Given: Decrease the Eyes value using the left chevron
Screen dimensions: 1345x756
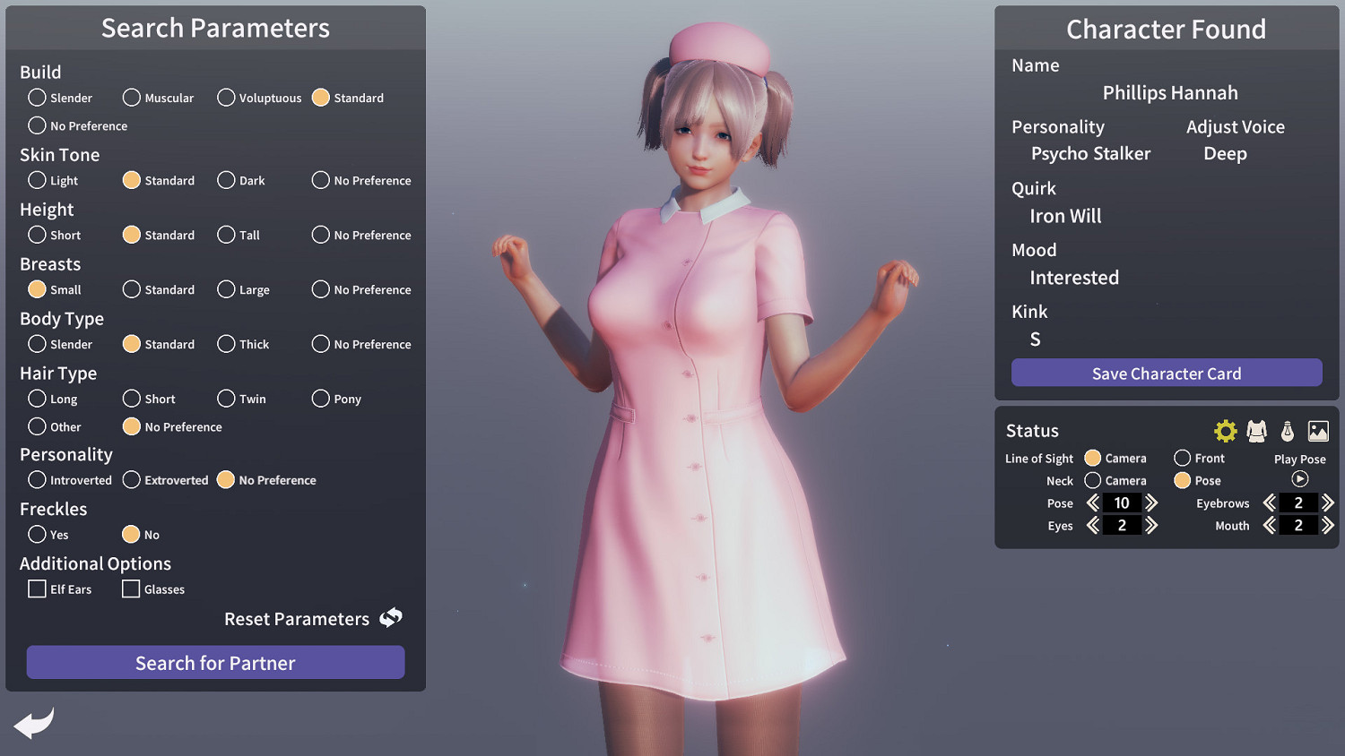Looking at the screenshot, I should click(1092, 525).
